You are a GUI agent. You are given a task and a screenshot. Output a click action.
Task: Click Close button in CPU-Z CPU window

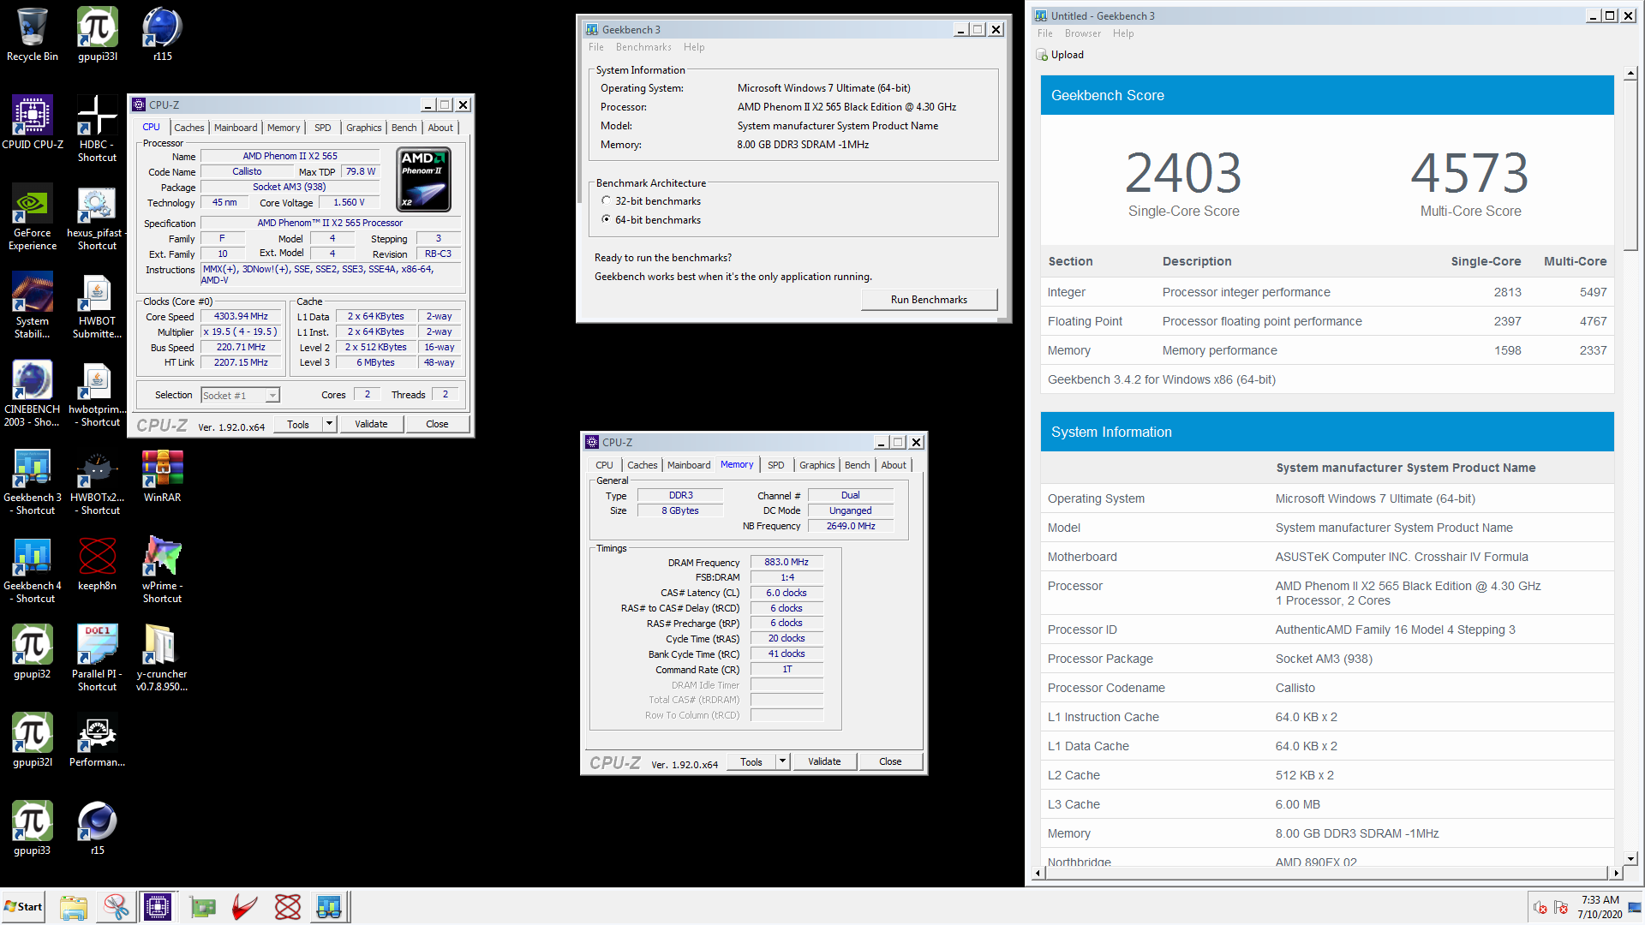tap(437, 424)
